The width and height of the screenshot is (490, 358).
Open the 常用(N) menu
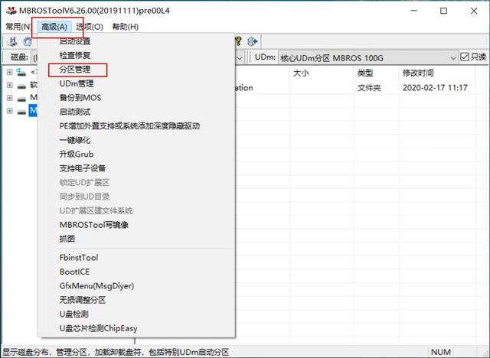pyautogui.click(x=18, y=27)
